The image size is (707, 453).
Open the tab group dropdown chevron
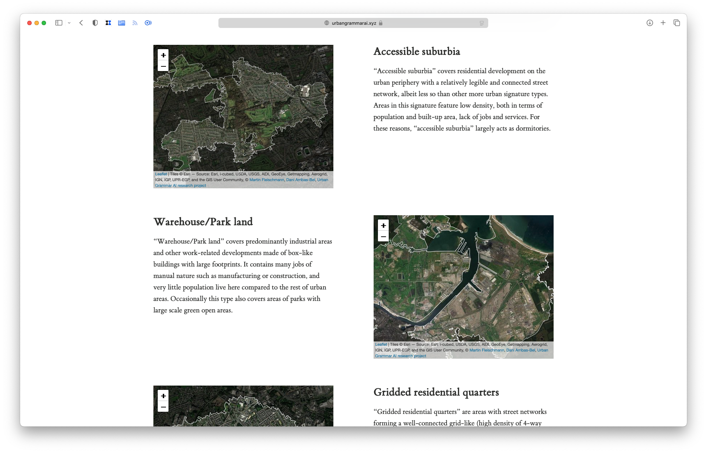(x=69, y=23)
